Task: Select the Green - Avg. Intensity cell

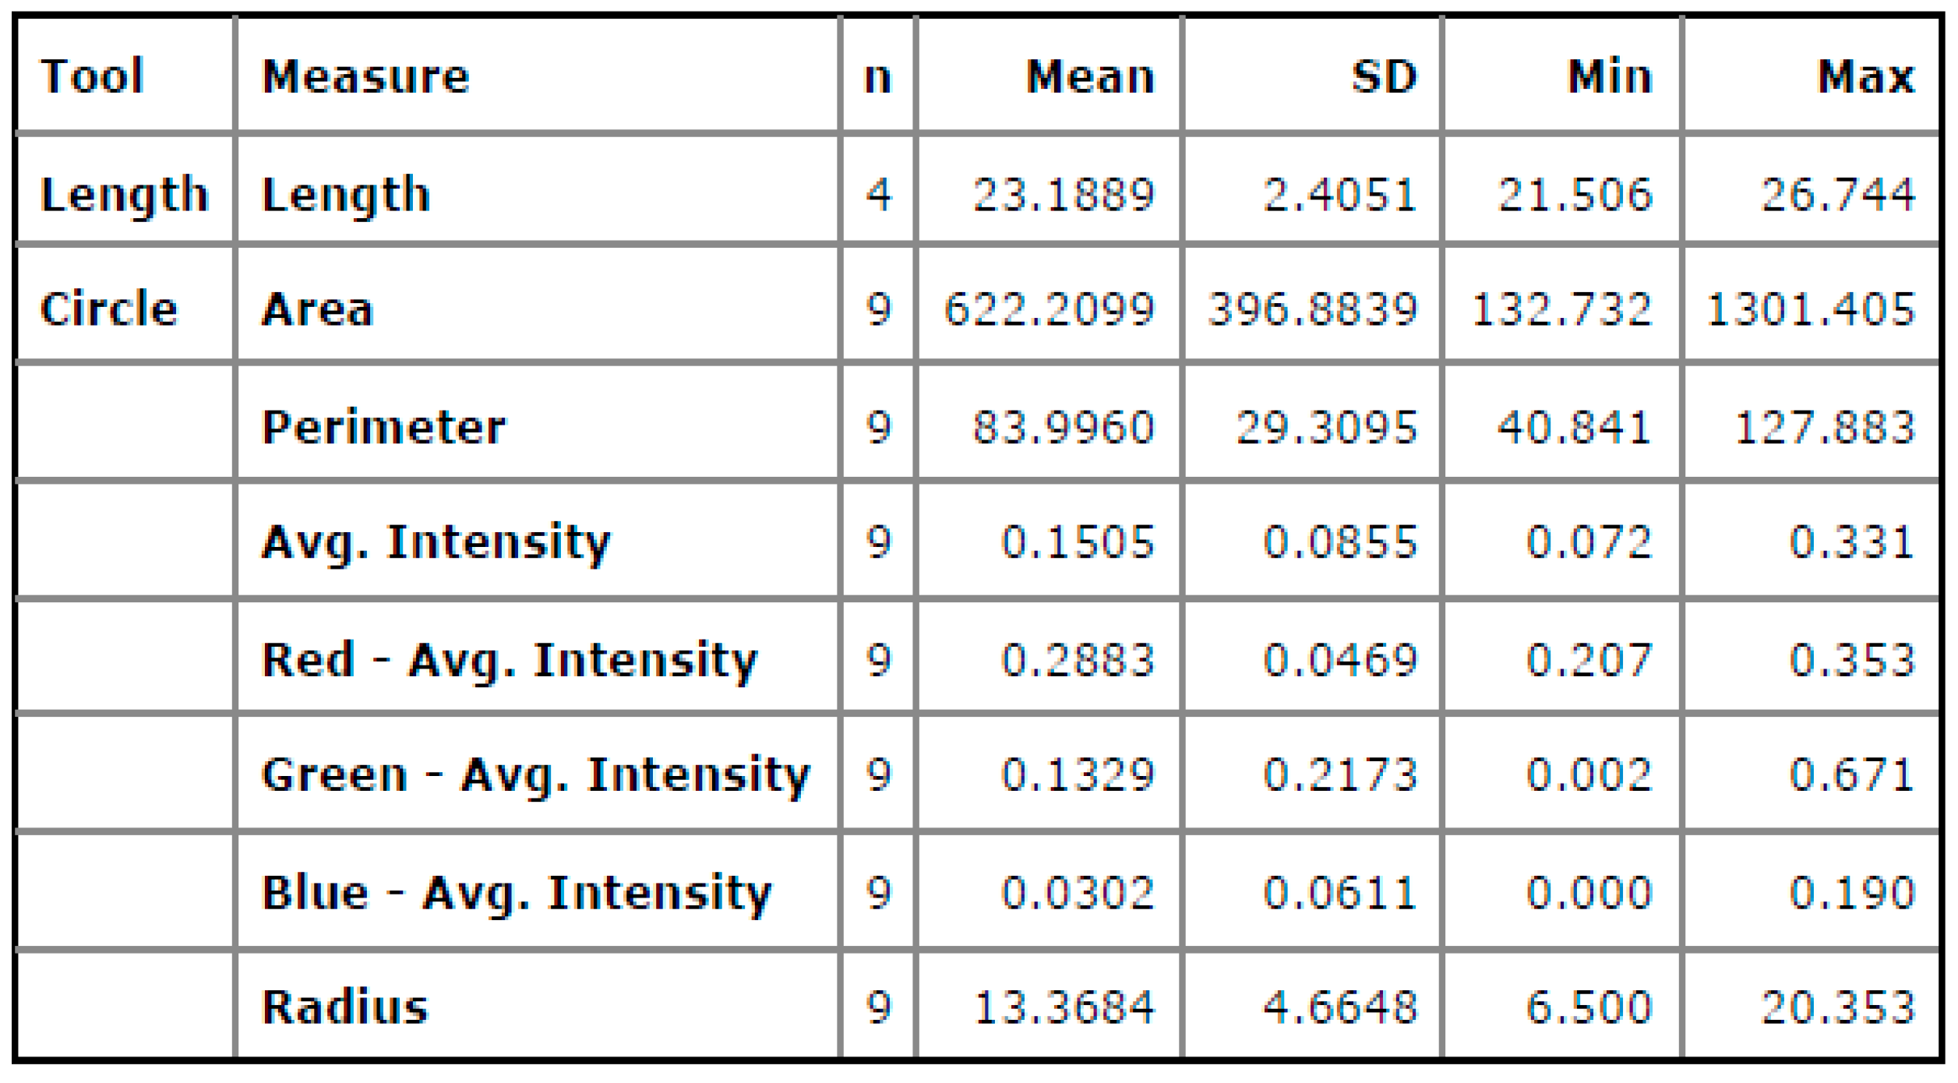Action: coord(535,775)
